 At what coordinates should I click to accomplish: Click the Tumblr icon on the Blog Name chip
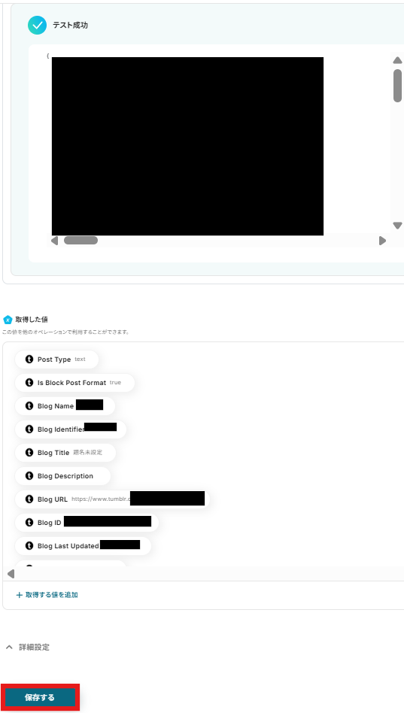pos(29,406)
